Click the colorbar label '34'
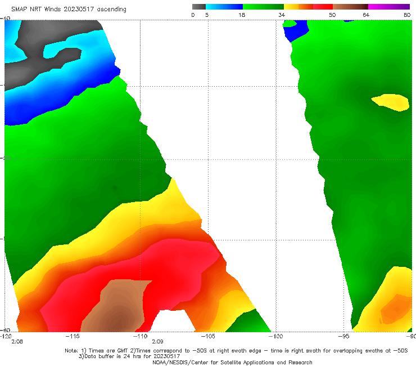 click(282, 15)
